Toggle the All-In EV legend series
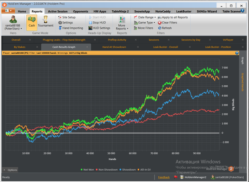249x182 pixels. click(144, 170)
